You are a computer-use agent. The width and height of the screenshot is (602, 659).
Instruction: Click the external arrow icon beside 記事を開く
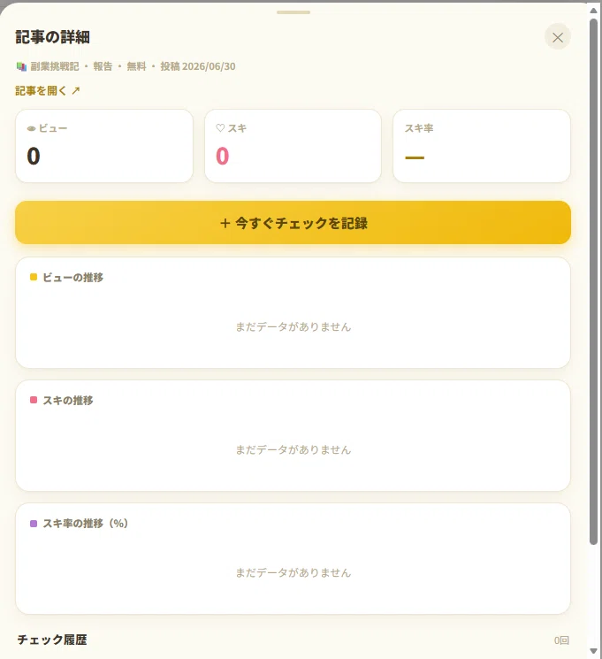click(x=76, y=90)
